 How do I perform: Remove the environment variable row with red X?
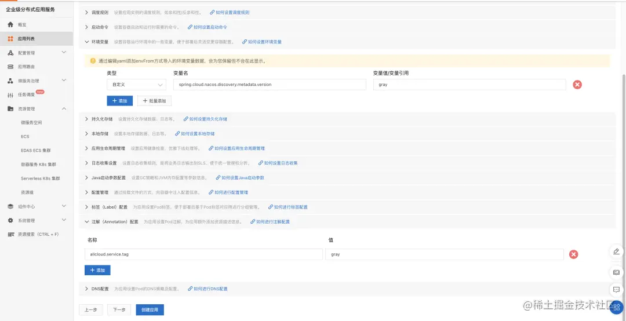pos(577,85)
